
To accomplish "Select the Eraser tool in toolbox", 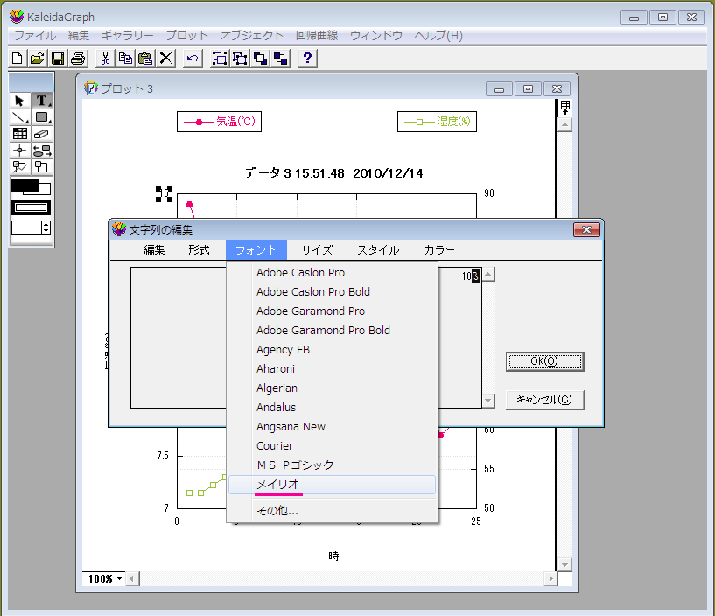I will tap(42, 134).
